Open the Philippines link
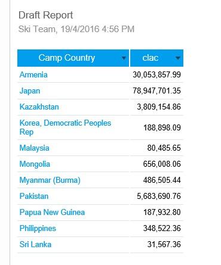Viewport: 221px width, 265px height. [x=38, y=229]
